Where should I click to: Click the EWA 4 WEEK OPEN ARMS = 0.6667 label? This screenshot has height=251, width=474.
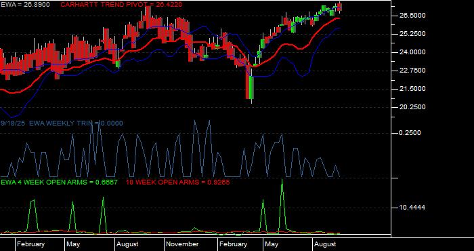coord(59,182)
